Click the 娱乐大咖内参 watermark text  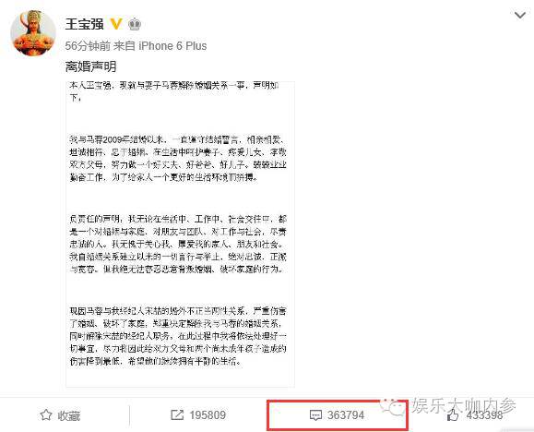[465, 406]
